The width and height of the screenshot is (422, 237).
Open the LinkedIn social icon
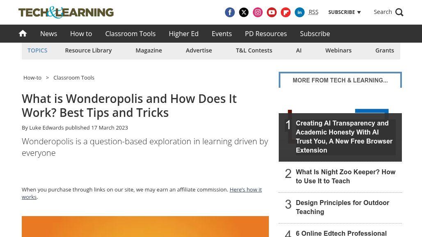[300, 12]
